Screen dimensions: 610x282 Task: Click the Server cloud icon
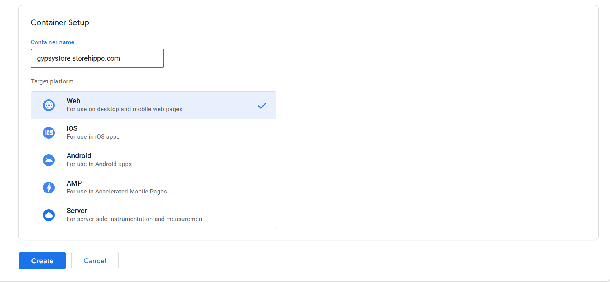click(49, 215)
